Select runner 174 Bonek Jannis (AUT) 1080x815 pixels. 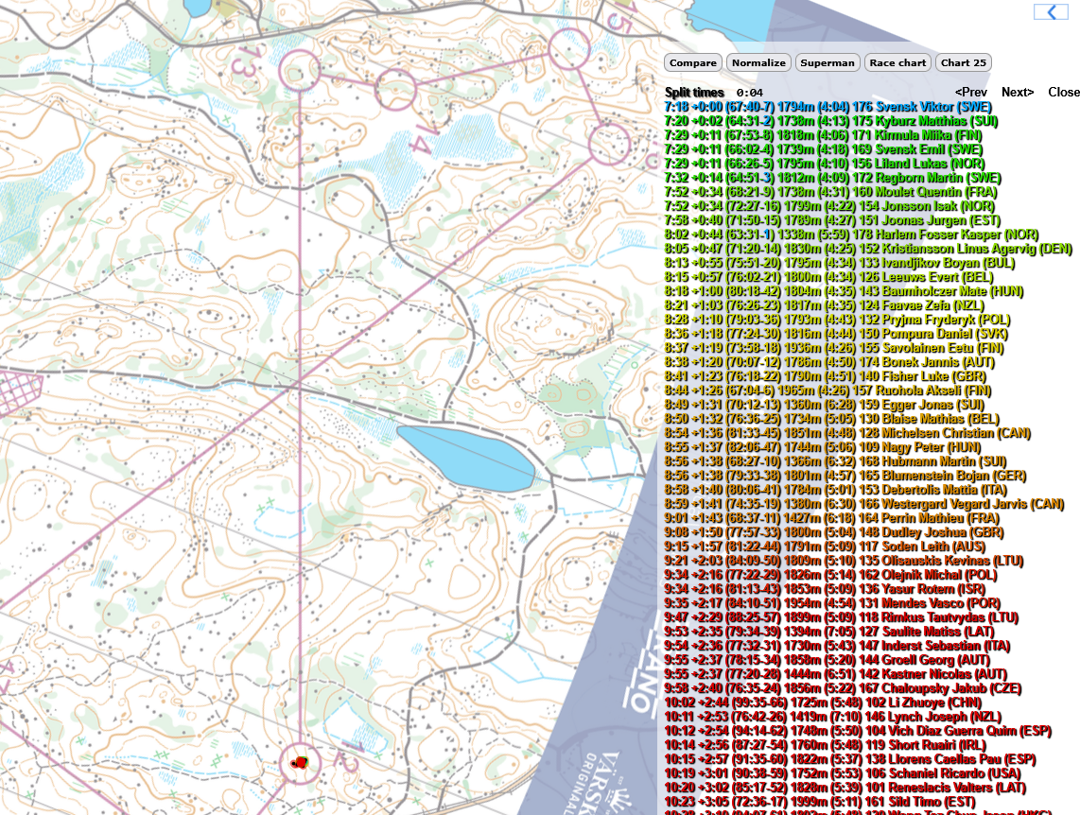point(829,362)
